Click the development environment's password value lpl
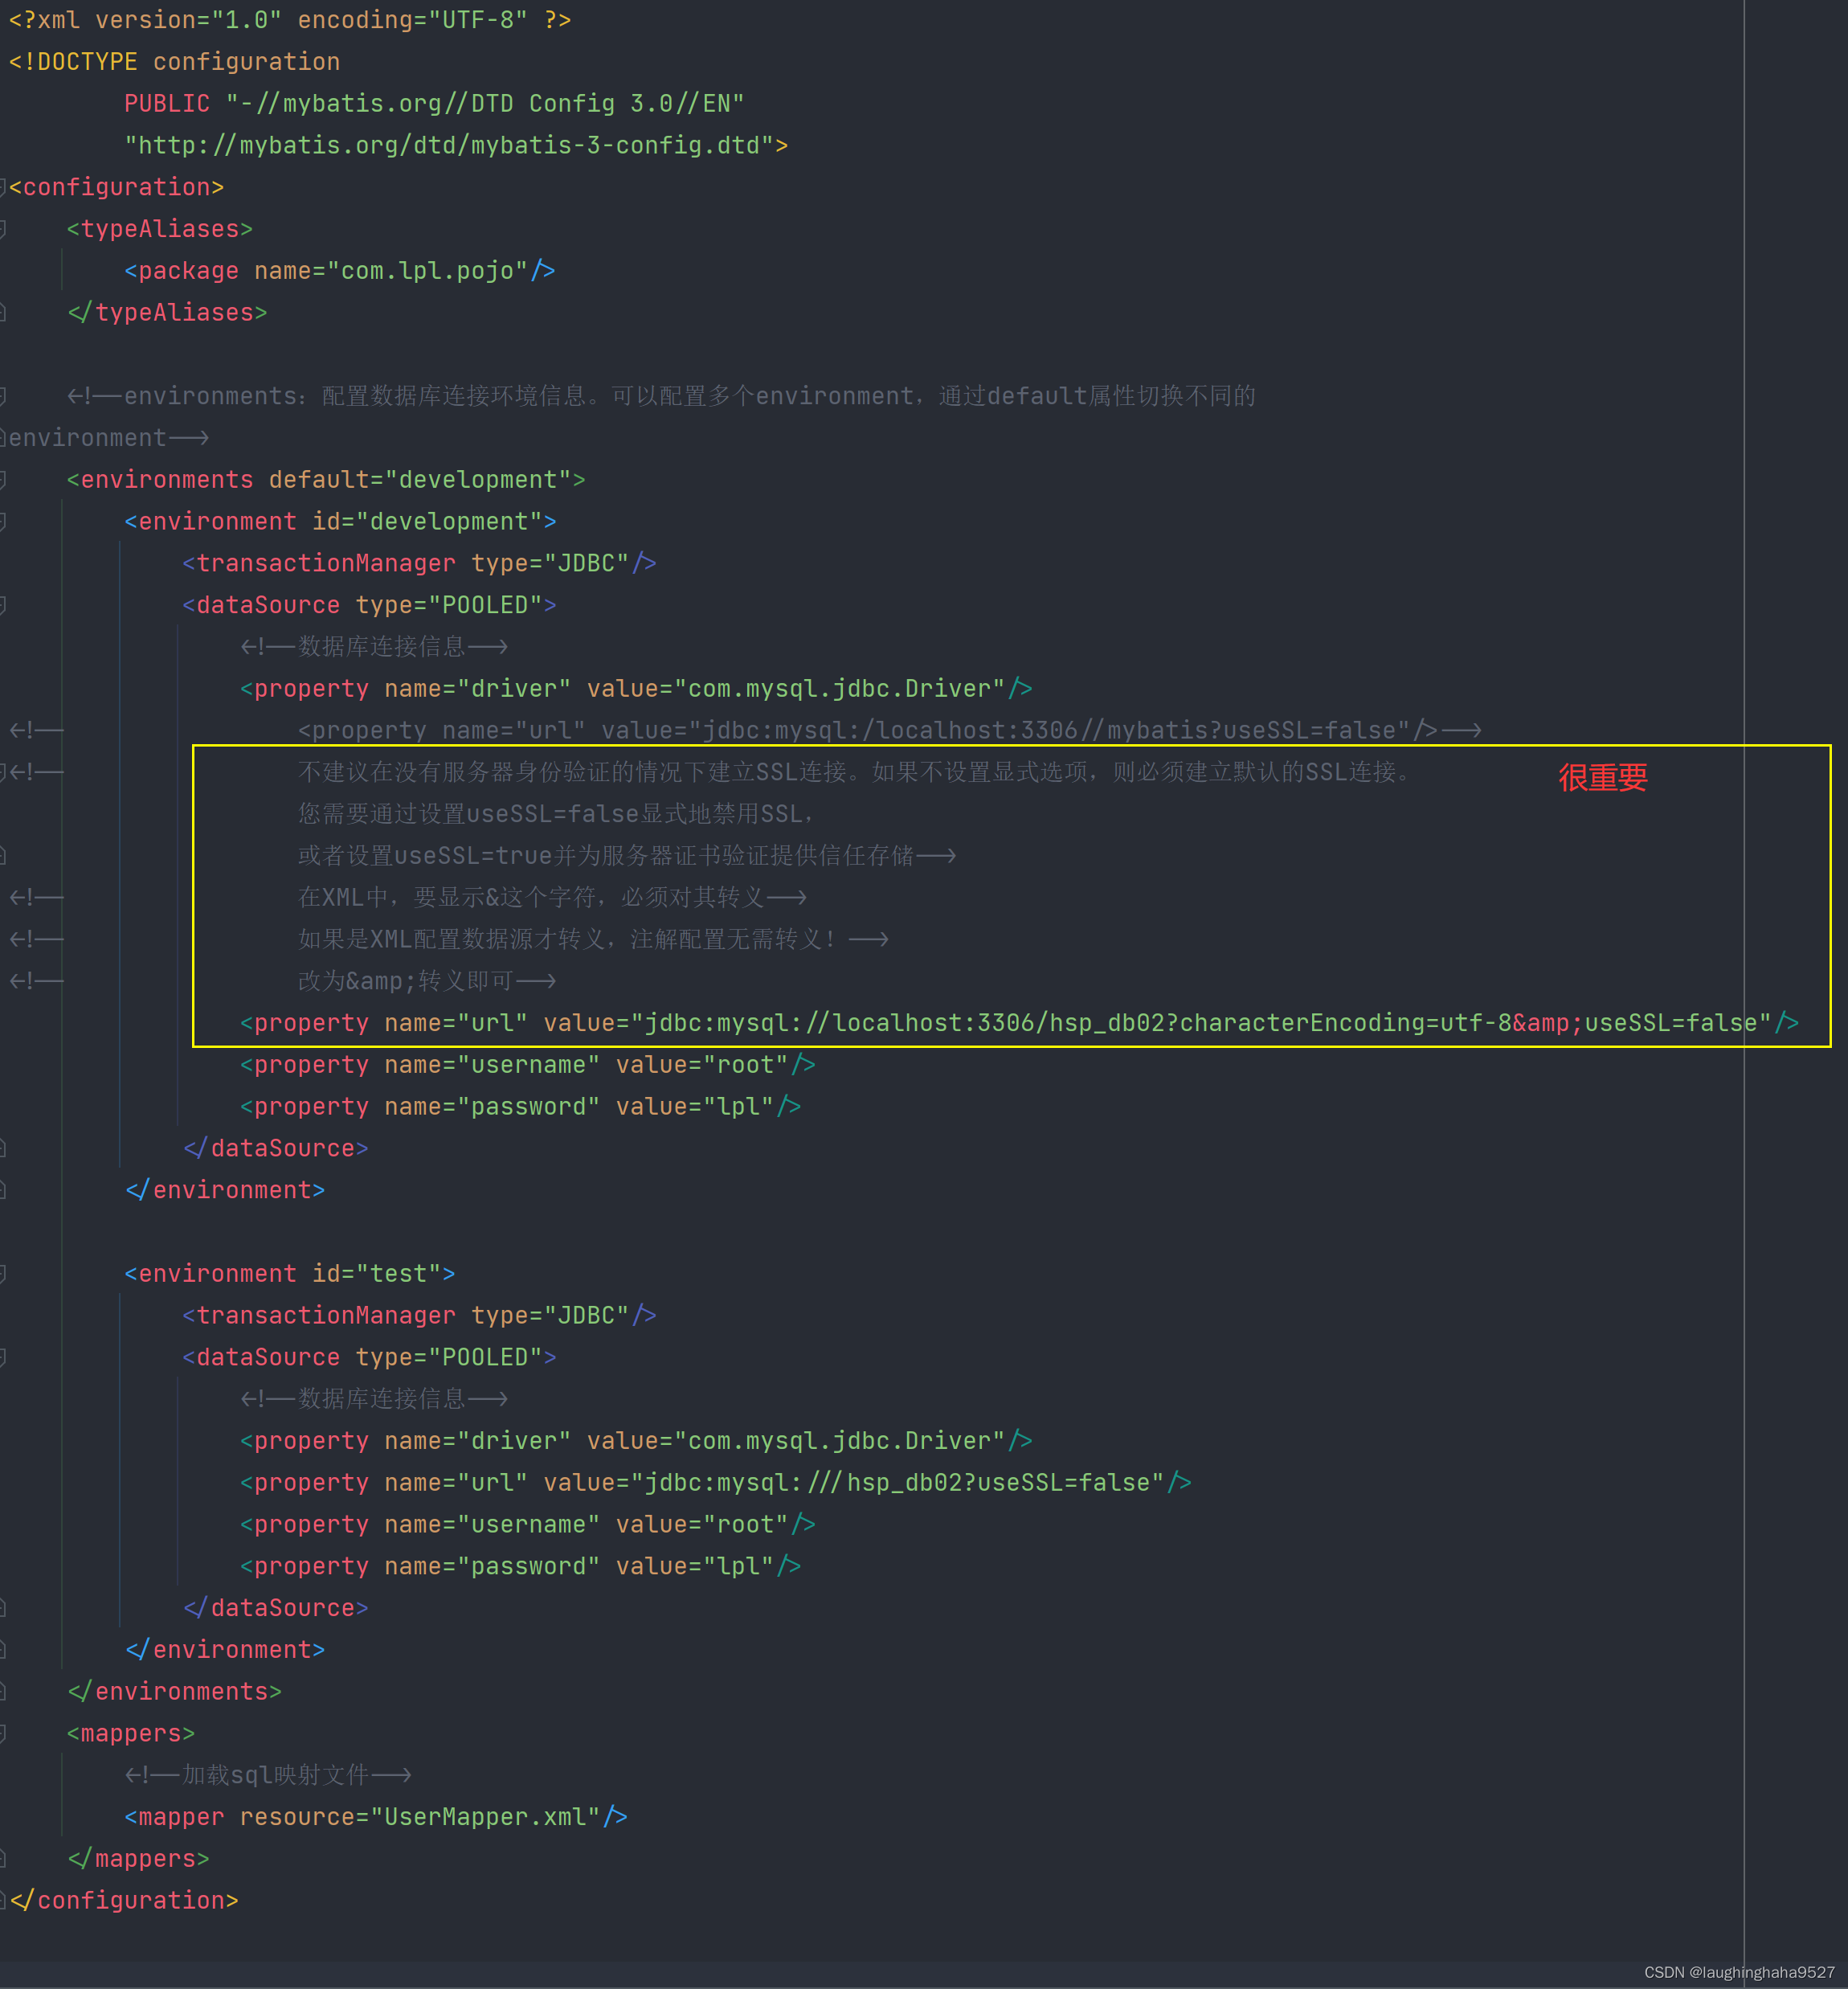The width and height of the screenshot is (1848, 1989). (738, 1107)
